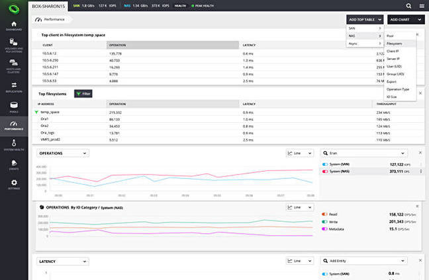
Task: Expand the Add Chart dropdown
Action: pyautogui.click(x=406, y=20)
